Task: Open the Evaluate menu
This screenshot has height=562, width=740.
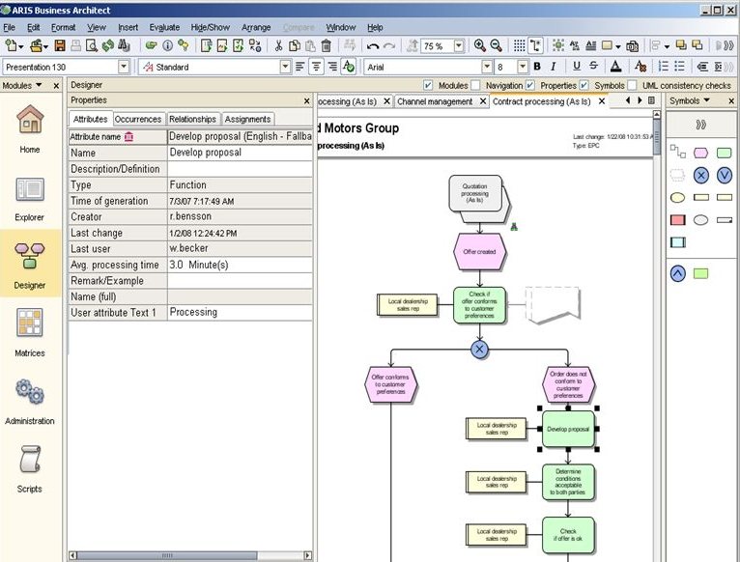Action: 164,27
